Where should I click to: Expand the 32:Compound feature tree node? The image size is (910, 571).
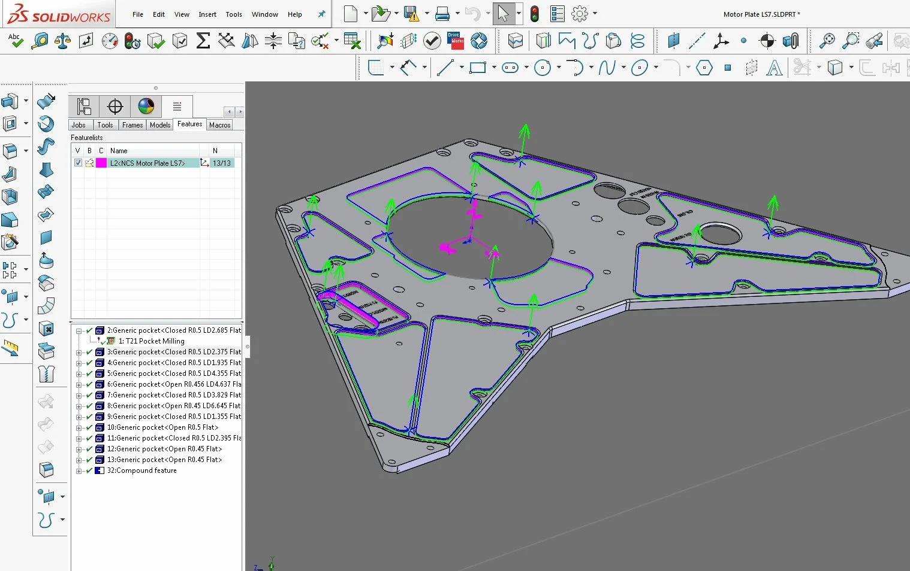pos(79,470)
